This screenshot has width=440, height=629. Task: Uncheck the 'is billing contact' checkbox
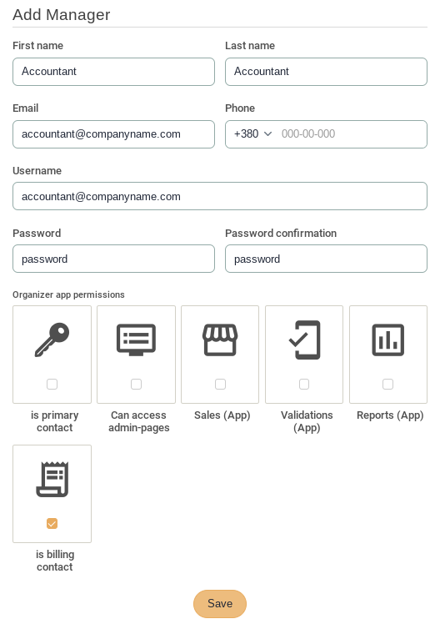click(52, 524)
